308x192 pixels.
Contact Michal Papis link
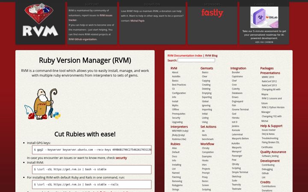coord(137,20)
